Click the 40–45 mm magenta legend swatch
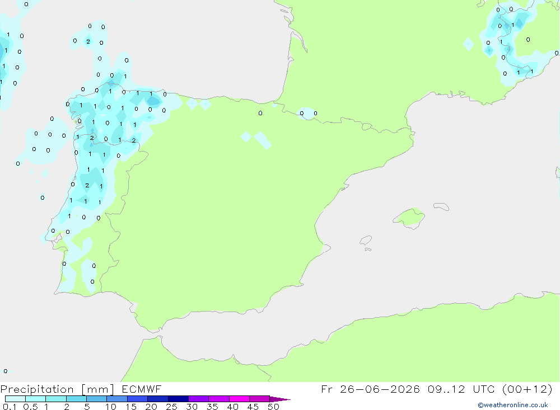The width and height of the screenshot is (560, 410). tap(239, 399)
